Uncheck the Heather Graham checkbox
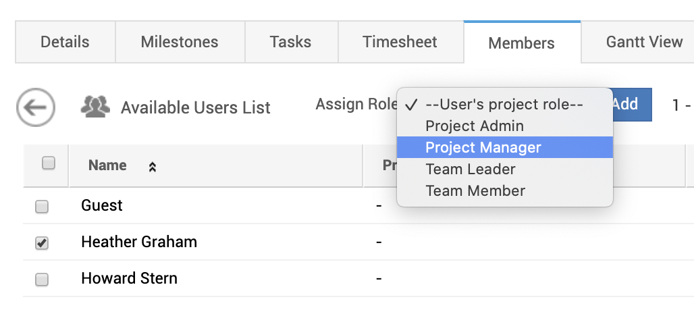This screenshot has width=694, height=312. (x=42, y=243)
